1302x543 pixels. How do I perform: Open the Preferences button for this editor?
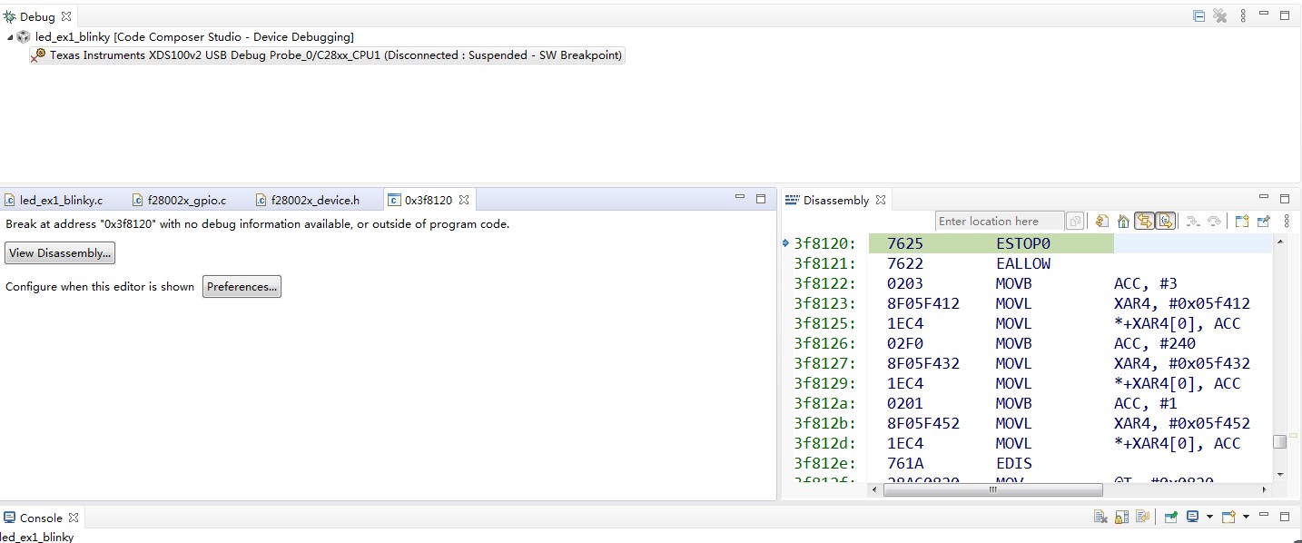click(x=242, y=287)
